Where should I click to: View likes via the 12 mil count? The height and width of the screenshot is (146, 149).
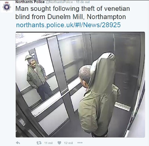[x=69, y=143]
